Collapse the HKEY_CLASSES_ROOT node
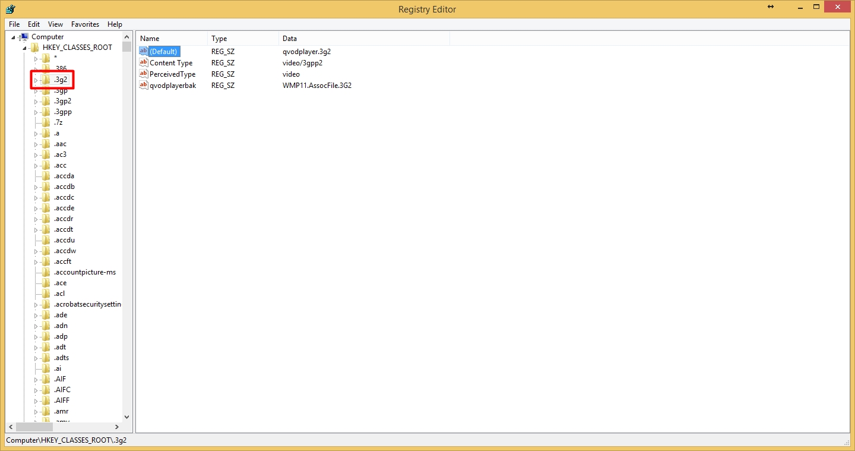The width and height of the screenshot is (855, 451). (24, 48)
